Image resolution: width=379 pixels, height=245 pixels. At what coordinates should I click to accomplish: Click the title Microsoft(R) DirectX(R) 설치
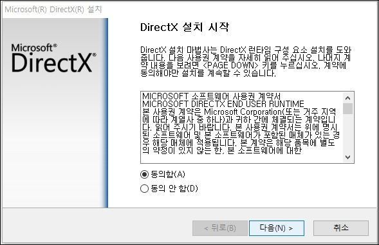tap(53, 10)
